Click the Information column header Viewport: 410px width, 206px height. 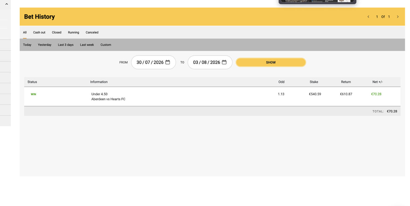[x=99, y=82]
